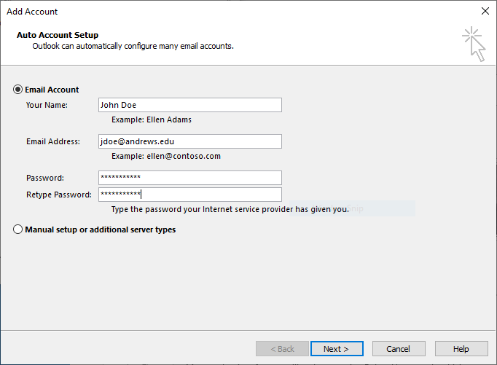Viewport: 497px width, 365px height.
Task: Click the Add Account title text
Action: [x=32, y=12]
